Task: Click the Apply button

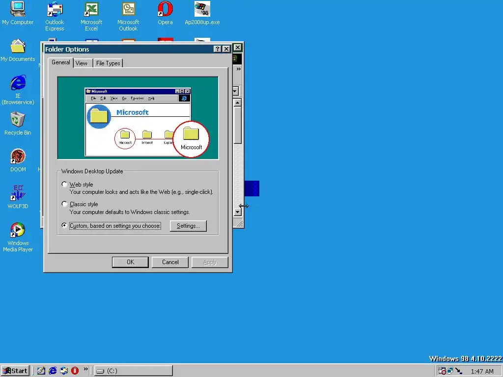Action: (x=210, y=262)
